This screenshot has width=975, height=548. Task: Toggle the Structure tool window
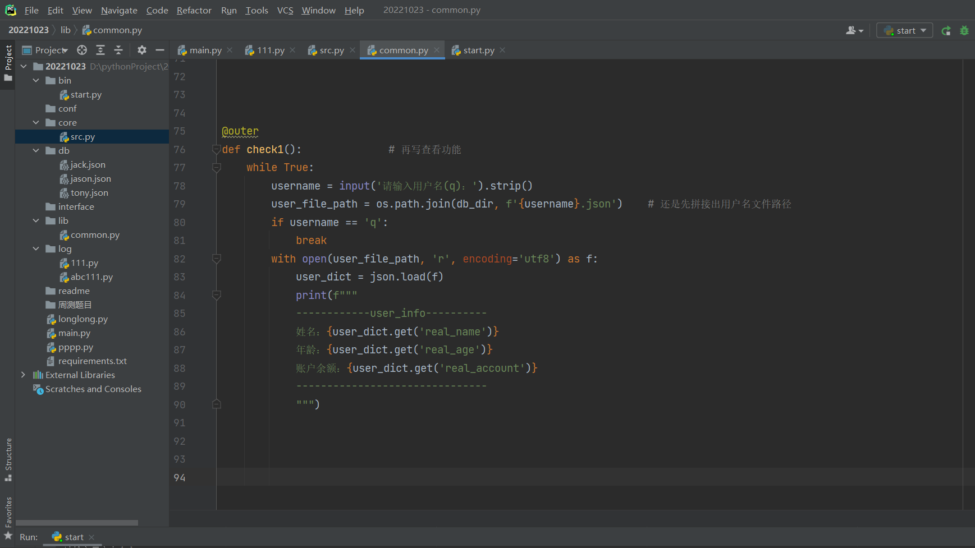8,459
